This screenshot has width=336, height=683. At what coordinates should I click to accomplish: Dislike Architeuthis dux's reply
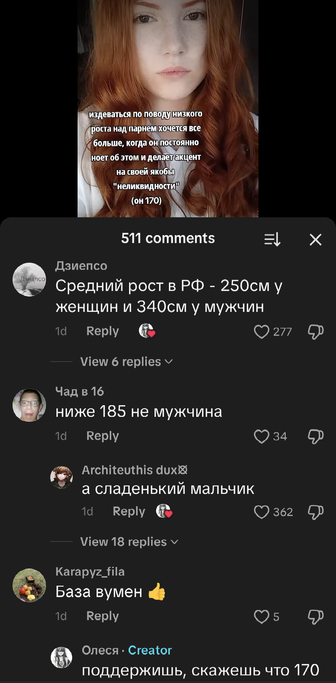click(x=316, y=512)
